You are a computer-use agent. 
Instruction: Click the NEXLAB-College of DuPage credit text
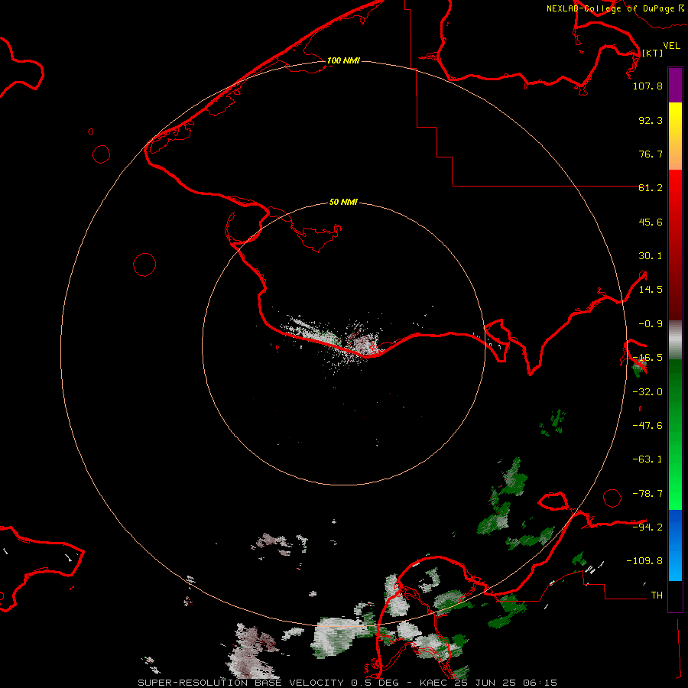(611, 8)
